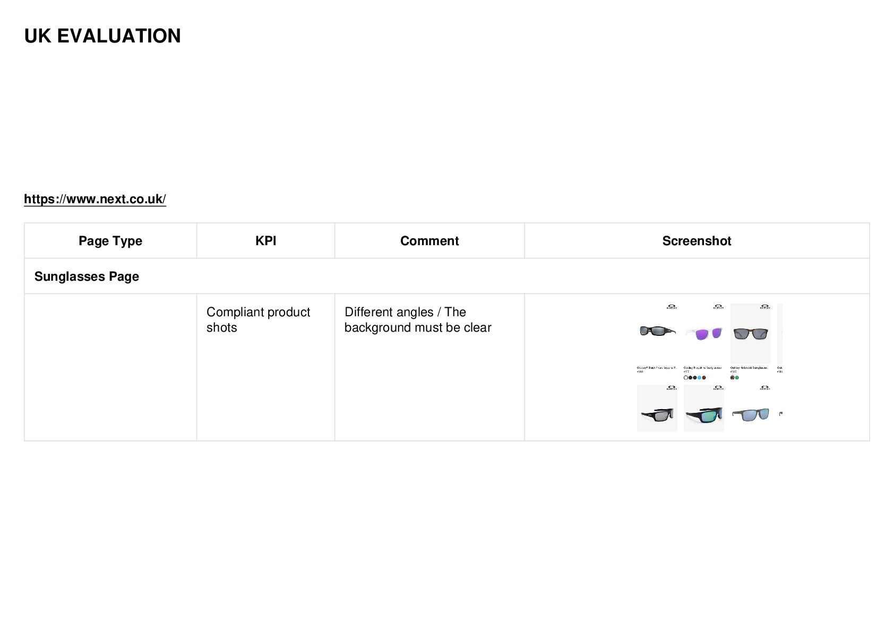Click the Oakley logo above blue-lens sunglasses
Image resolution: width=894 pixels, height=632 pixels.
pos(764,388)
